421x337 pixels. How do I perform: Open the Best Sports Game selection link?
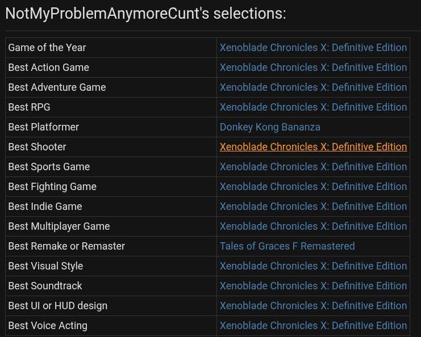click(x=313, y=167)
